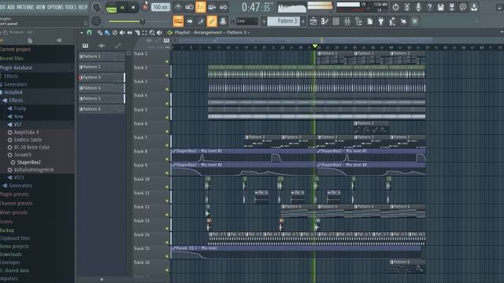Toggle the orange link controllers icon
The height and width of the screenshot is (283, 504).
[x=212, y=21]
